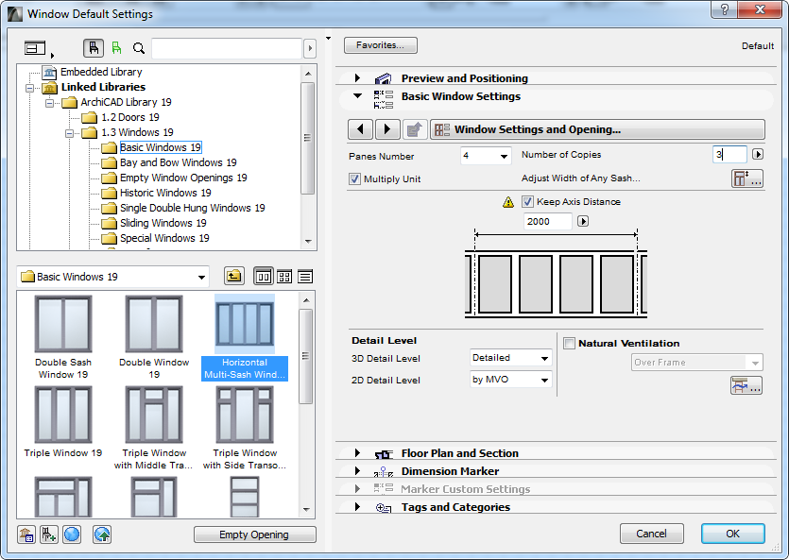This screenshot has height=560, width=789.
Task: Open Window Settings and Opening page menu
Action: 597,129
